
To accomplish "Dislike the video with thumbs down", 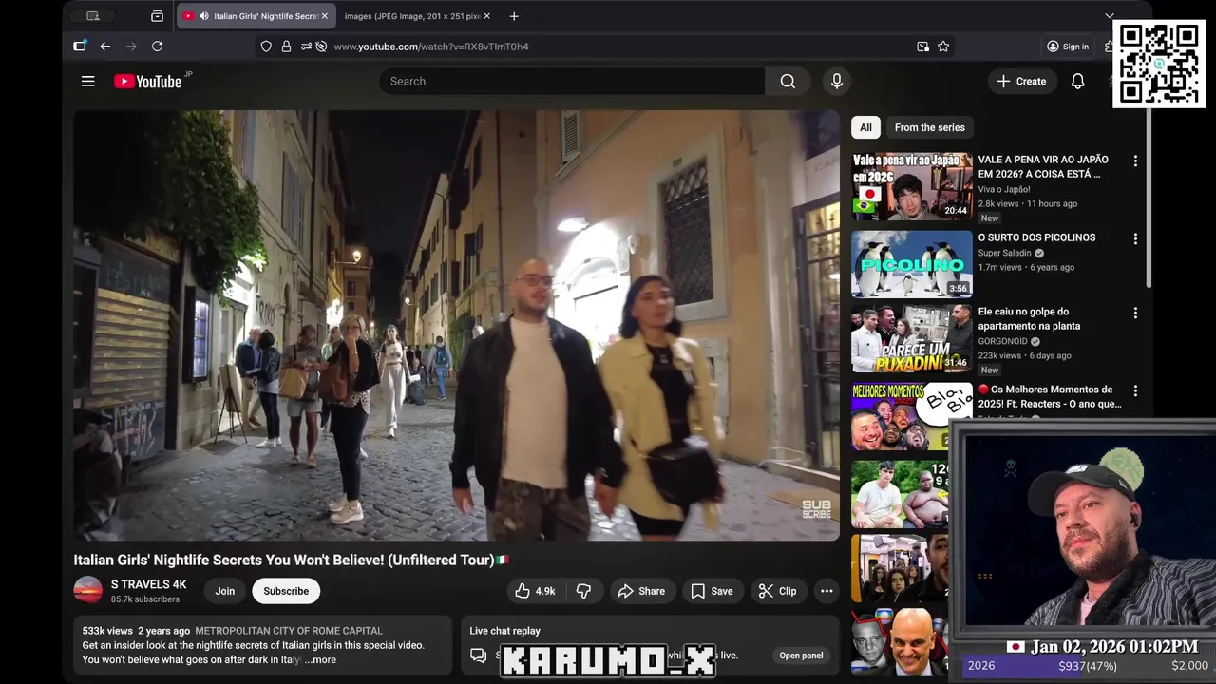I will (x=583, y=591).
